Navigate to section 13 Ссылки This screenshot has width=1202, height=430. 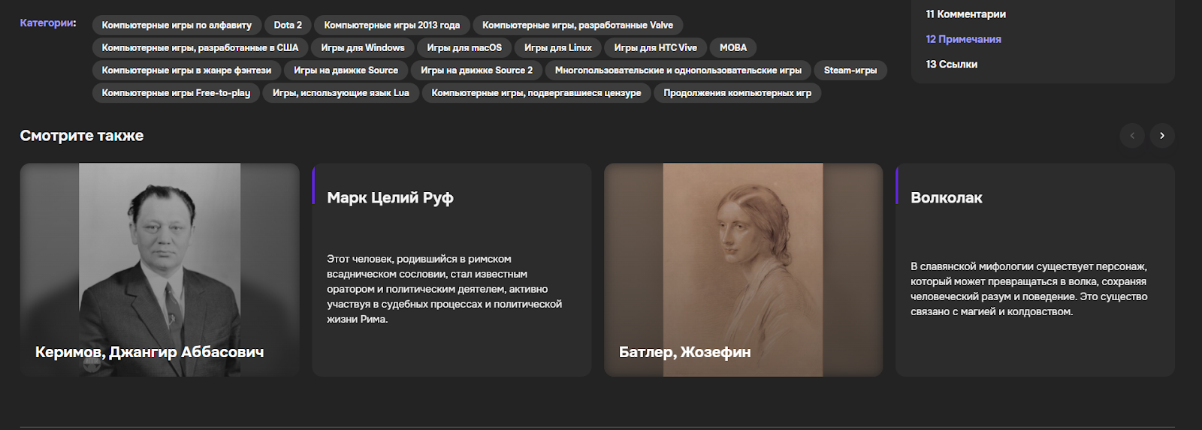pos(951,65)
